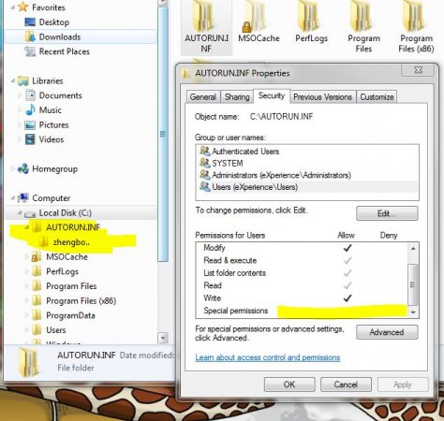Collapse the Computer node

tap(13, 197)
